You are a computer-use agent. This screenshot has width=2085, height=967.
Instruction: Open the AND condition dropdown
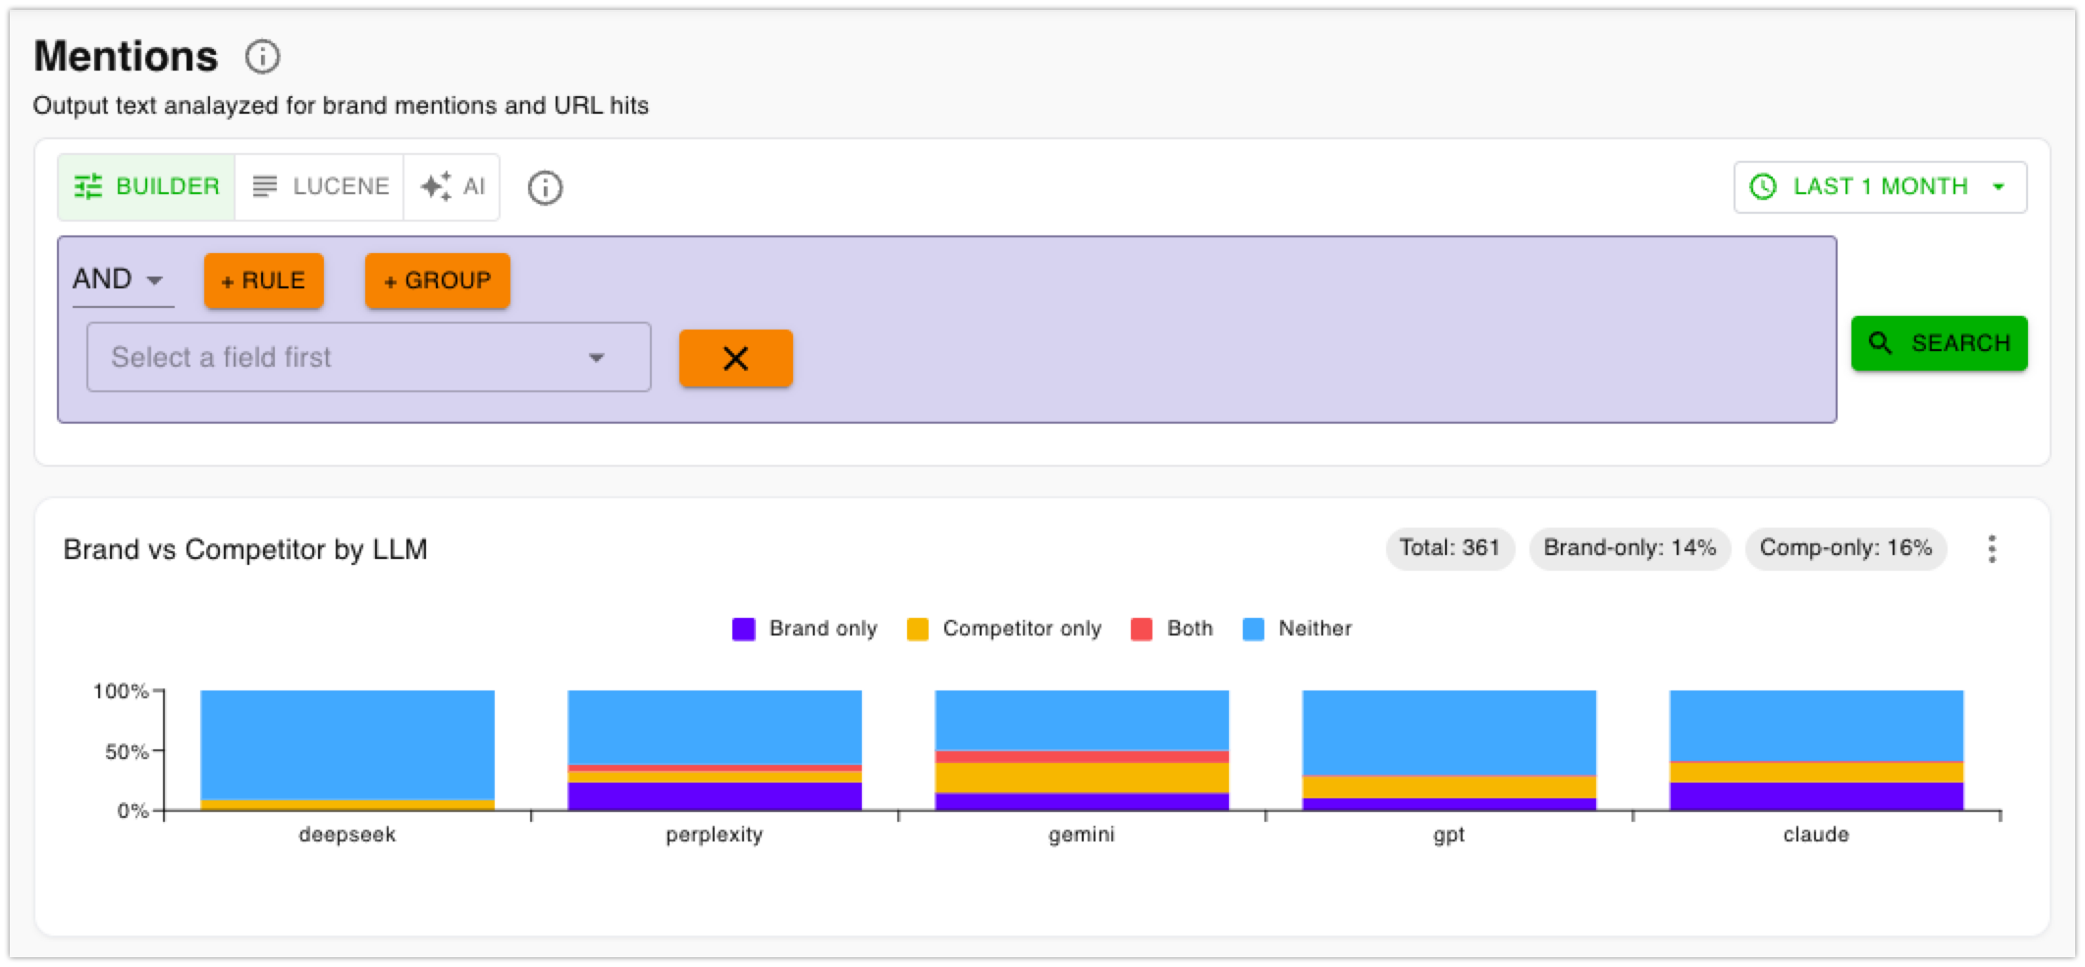tap(119, 279)
